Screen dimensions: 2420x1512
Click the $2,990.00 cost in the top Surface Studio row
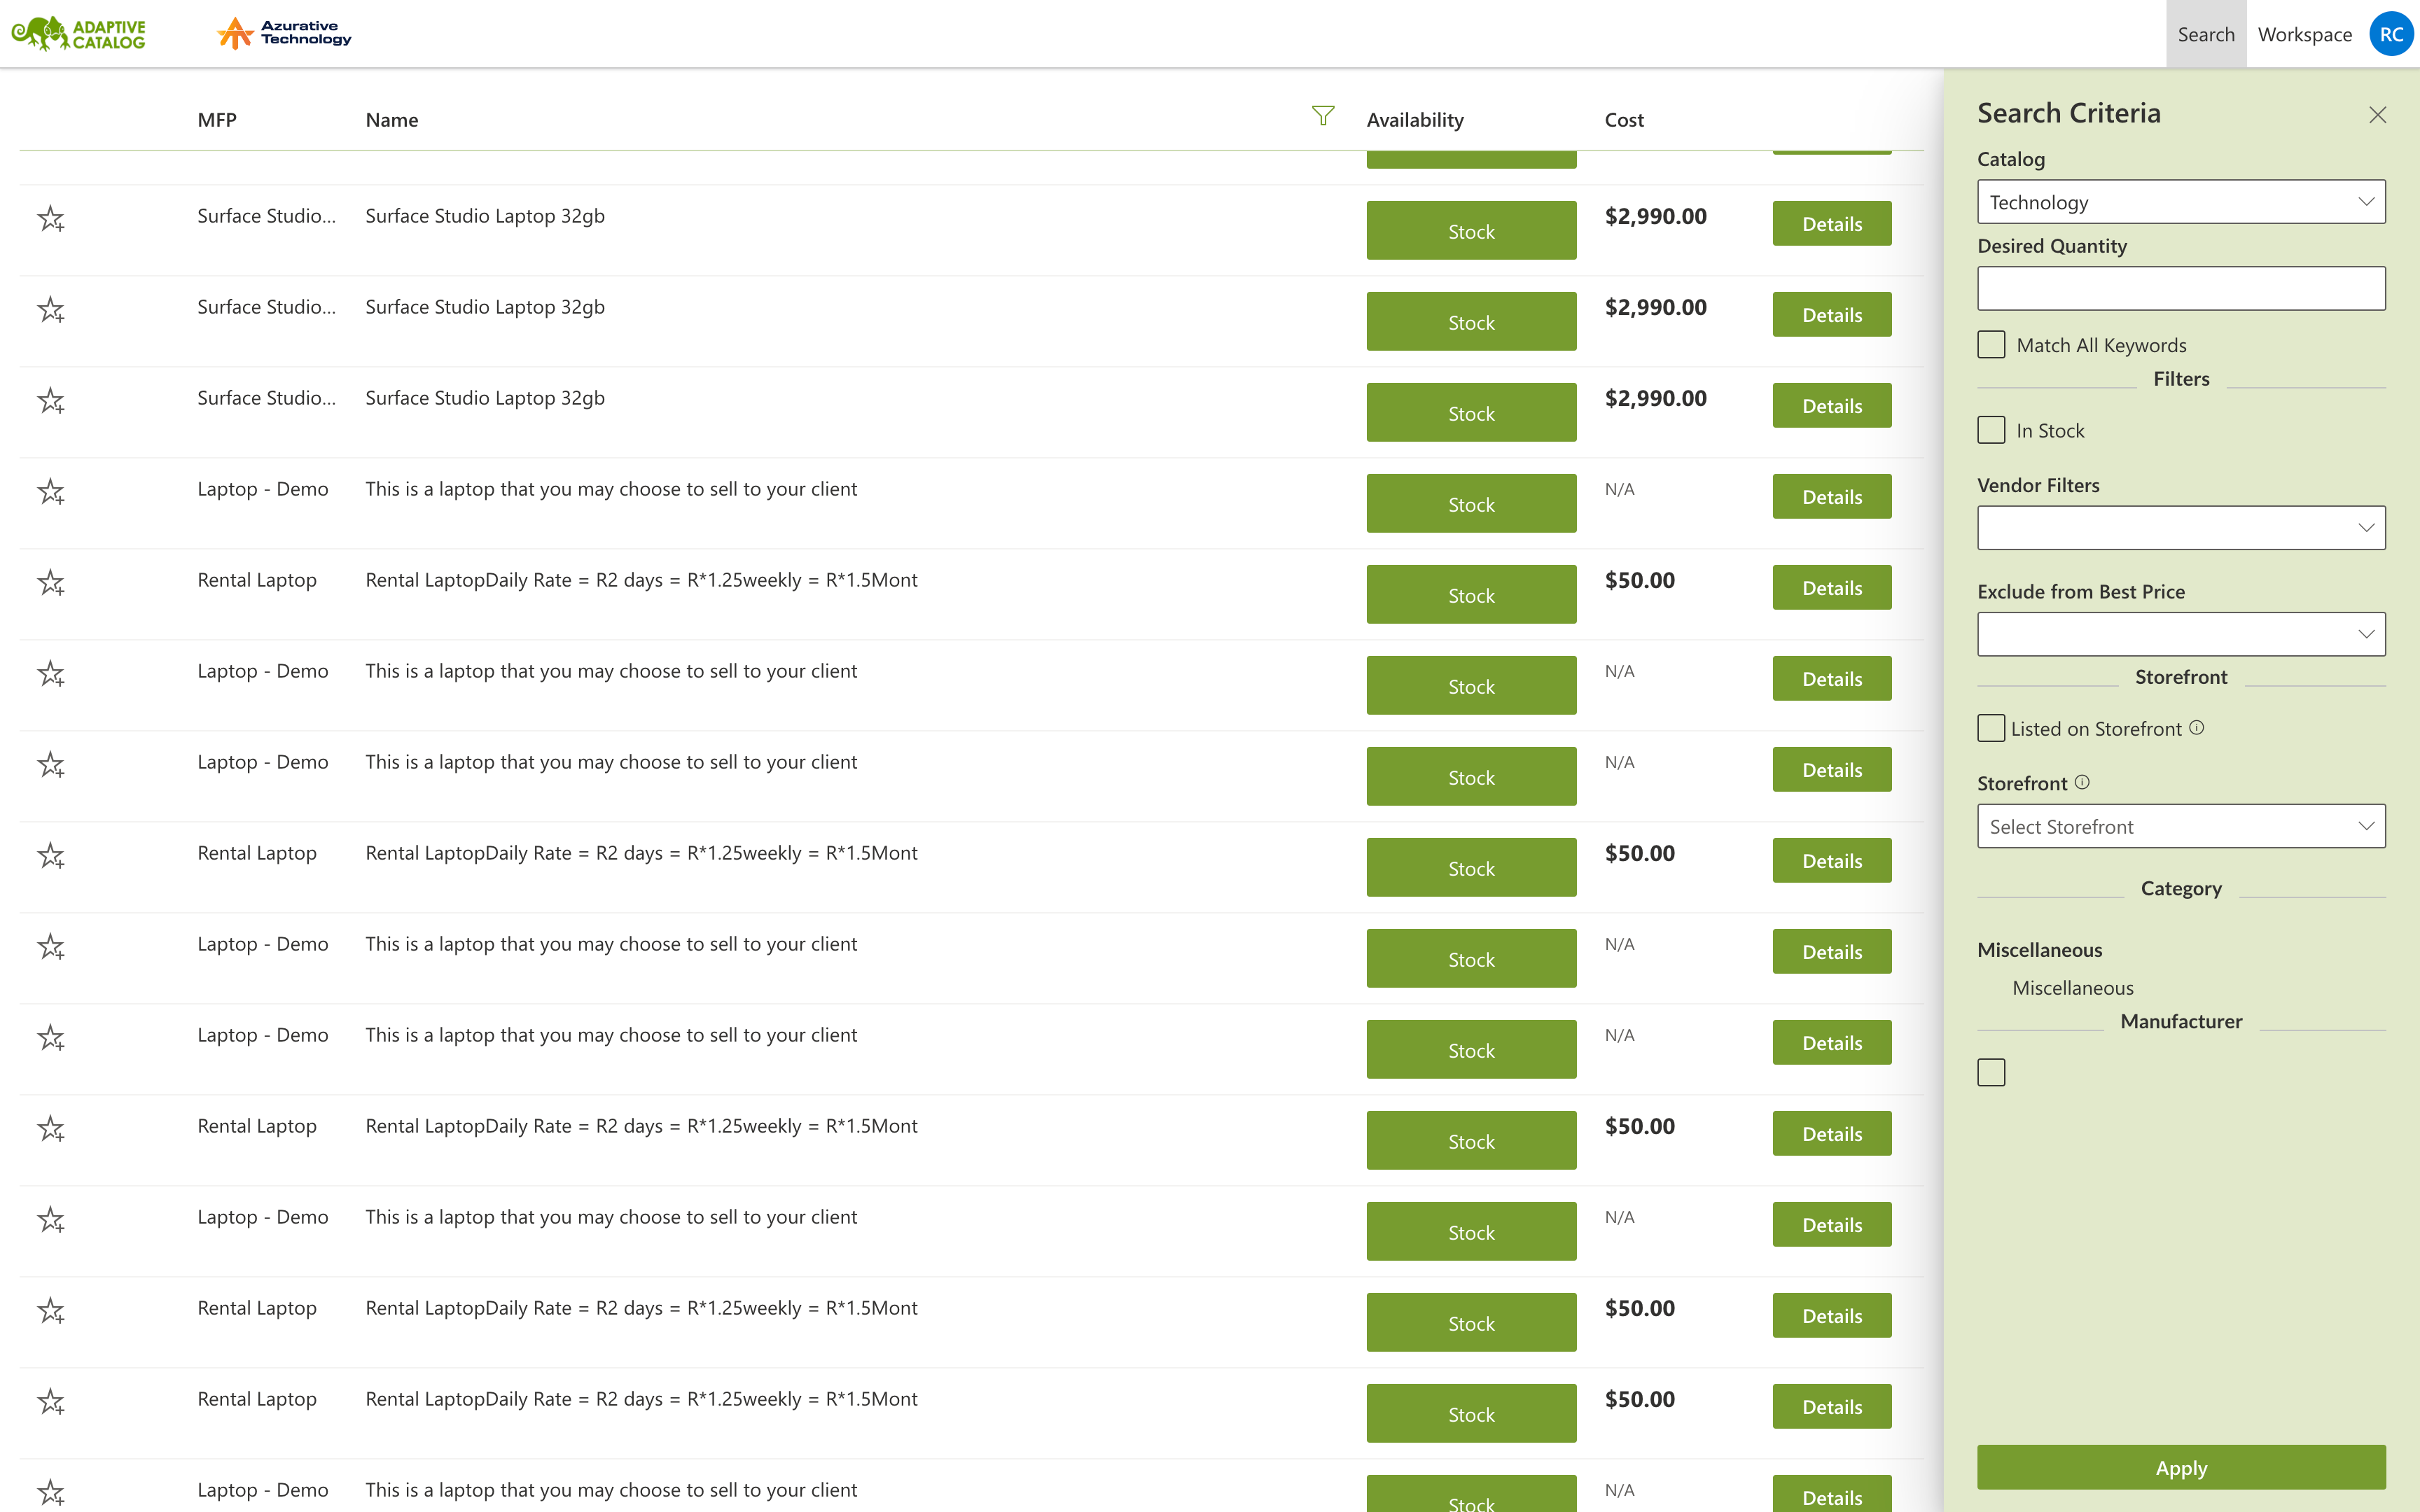point(1655,216)
